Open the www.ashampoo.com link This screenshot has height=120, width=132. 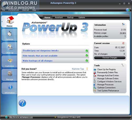[21, 117]
